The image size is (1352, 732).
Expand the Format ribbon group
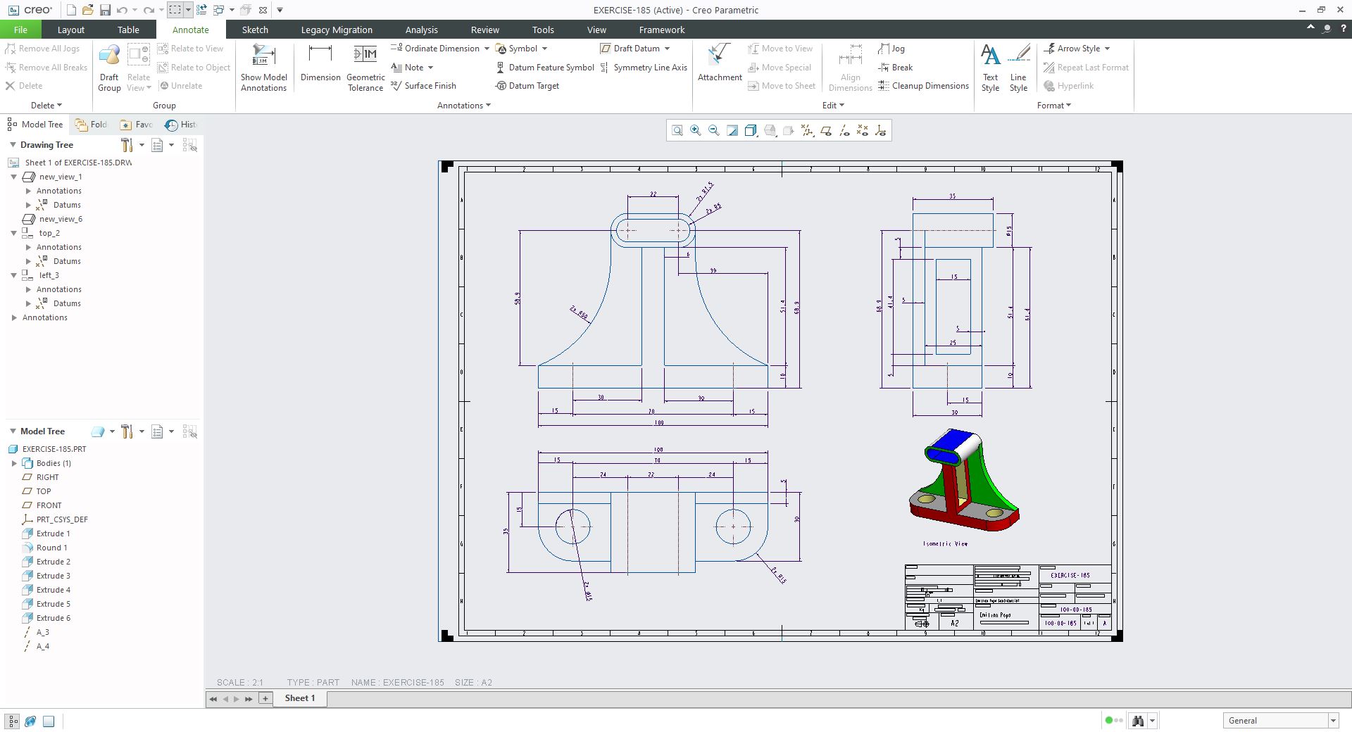point(1053,106)
